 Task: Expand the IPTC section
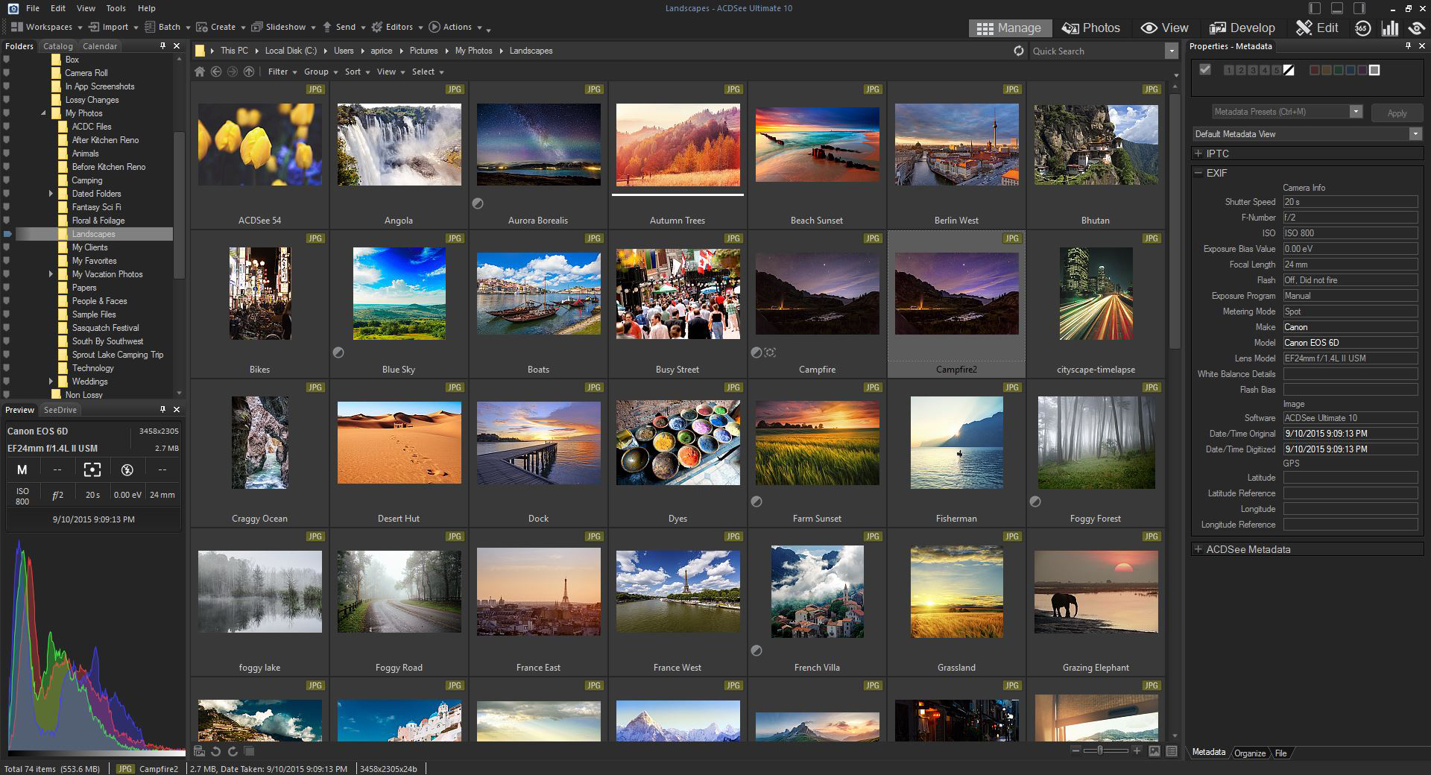(1198, 154)
